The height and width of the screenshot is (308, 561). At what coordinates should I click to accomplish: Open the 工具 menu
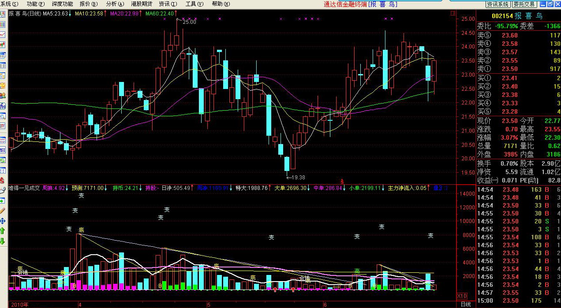tap(194, 4)
